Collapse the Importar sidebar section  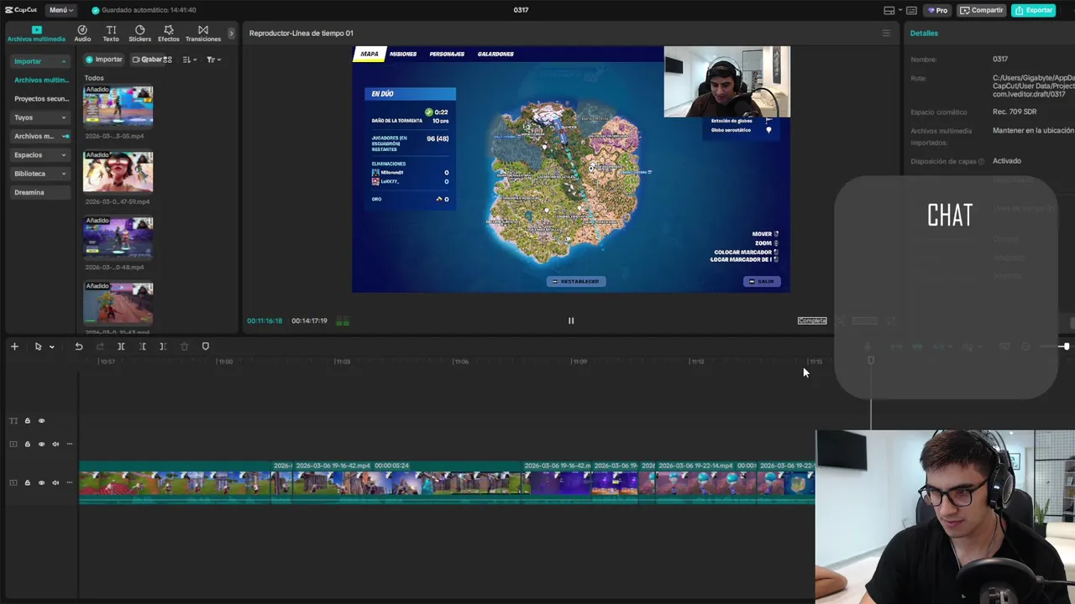[x=40, y=61]
